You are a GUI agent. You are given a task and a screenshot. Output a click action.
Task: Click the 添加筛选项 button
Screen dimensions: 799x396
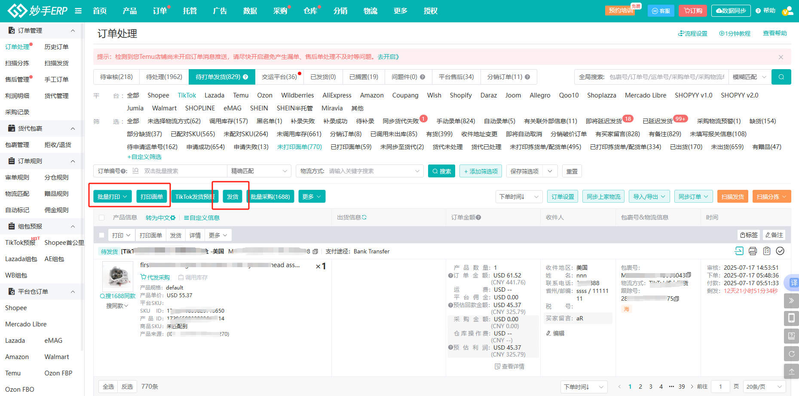coord(481,171)
